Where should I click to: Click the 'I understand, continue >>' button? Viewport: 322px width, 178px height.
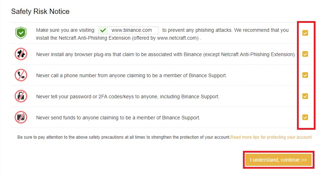[x=278, y=160]
